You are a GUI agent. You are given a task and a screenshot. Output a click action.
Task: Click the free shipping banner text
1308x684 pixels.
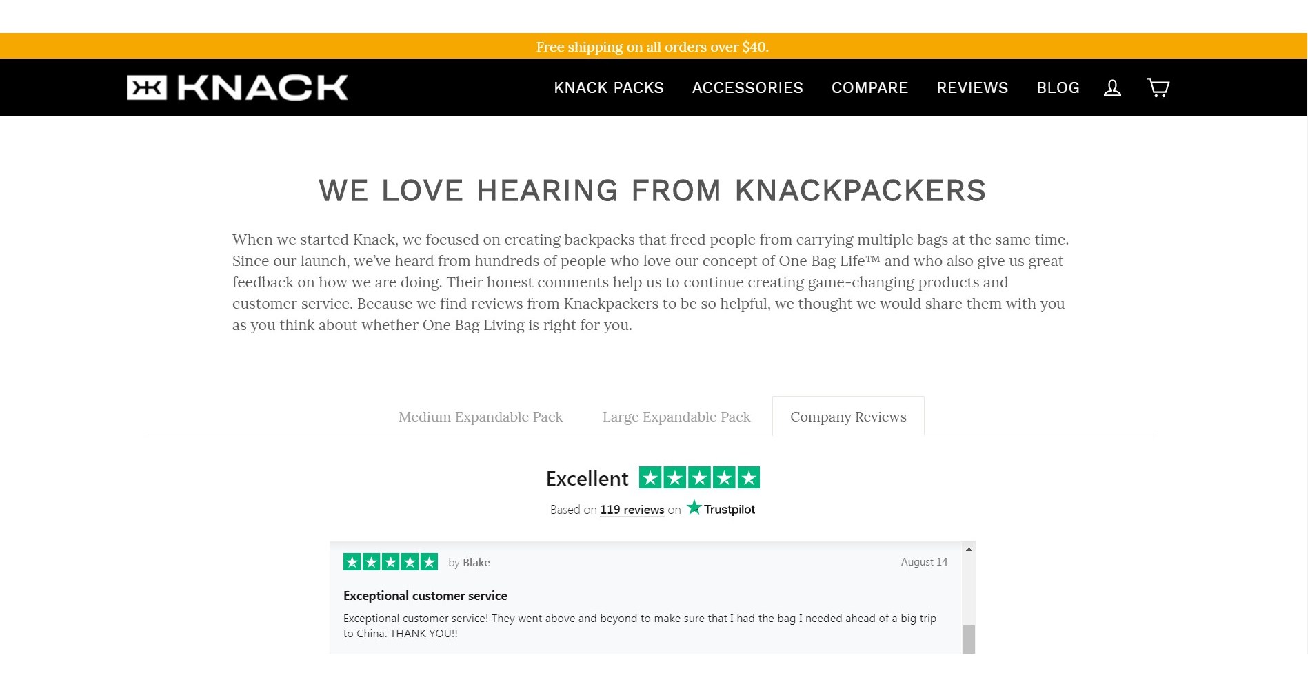coord(652,46)
